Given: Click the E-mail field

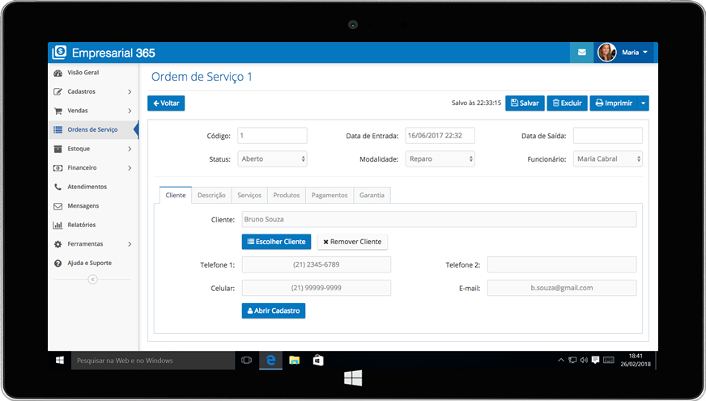Looking at the screenshot, I should pos(562,288).
